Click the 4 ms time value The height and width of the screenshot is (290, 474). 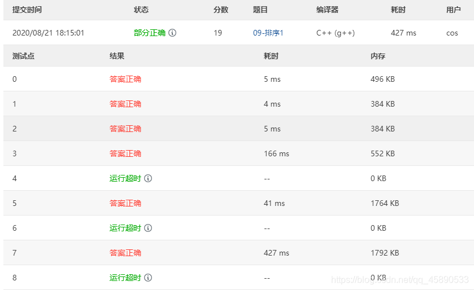tap(272, 104)
